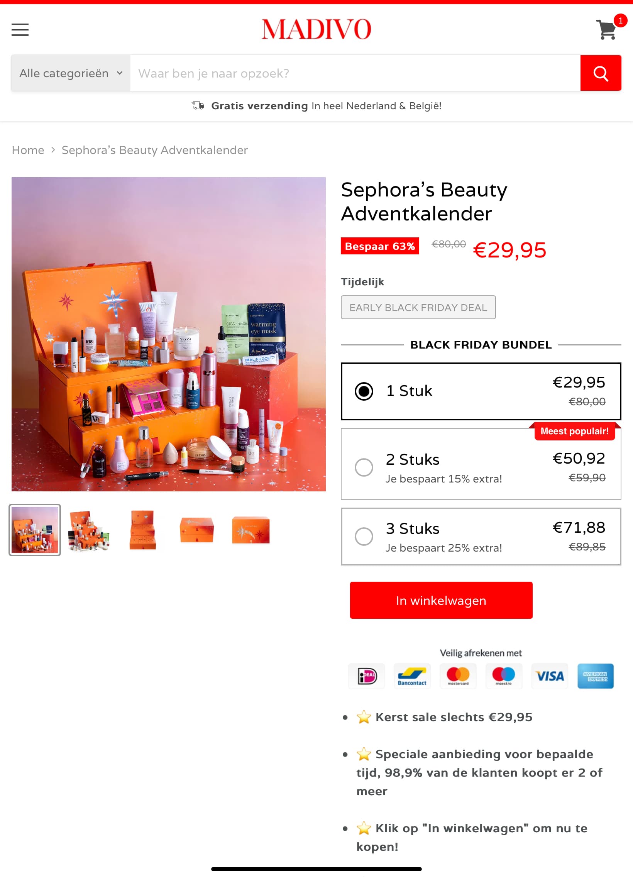Click the iDEAL payment icon
This screenshot has width=633, height=877.
coord(367,676)
